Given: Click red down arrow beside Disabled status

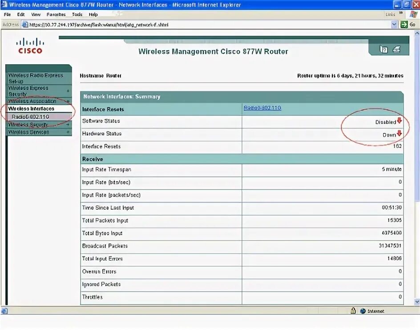Looking at the screenshot, I should coord(400,120).
